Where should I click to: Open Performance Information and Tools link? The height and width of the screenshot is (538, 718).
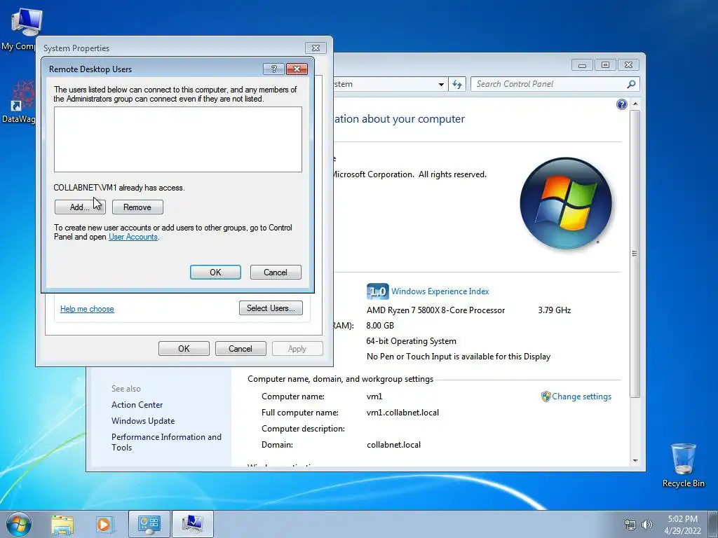tap(166, 442)
